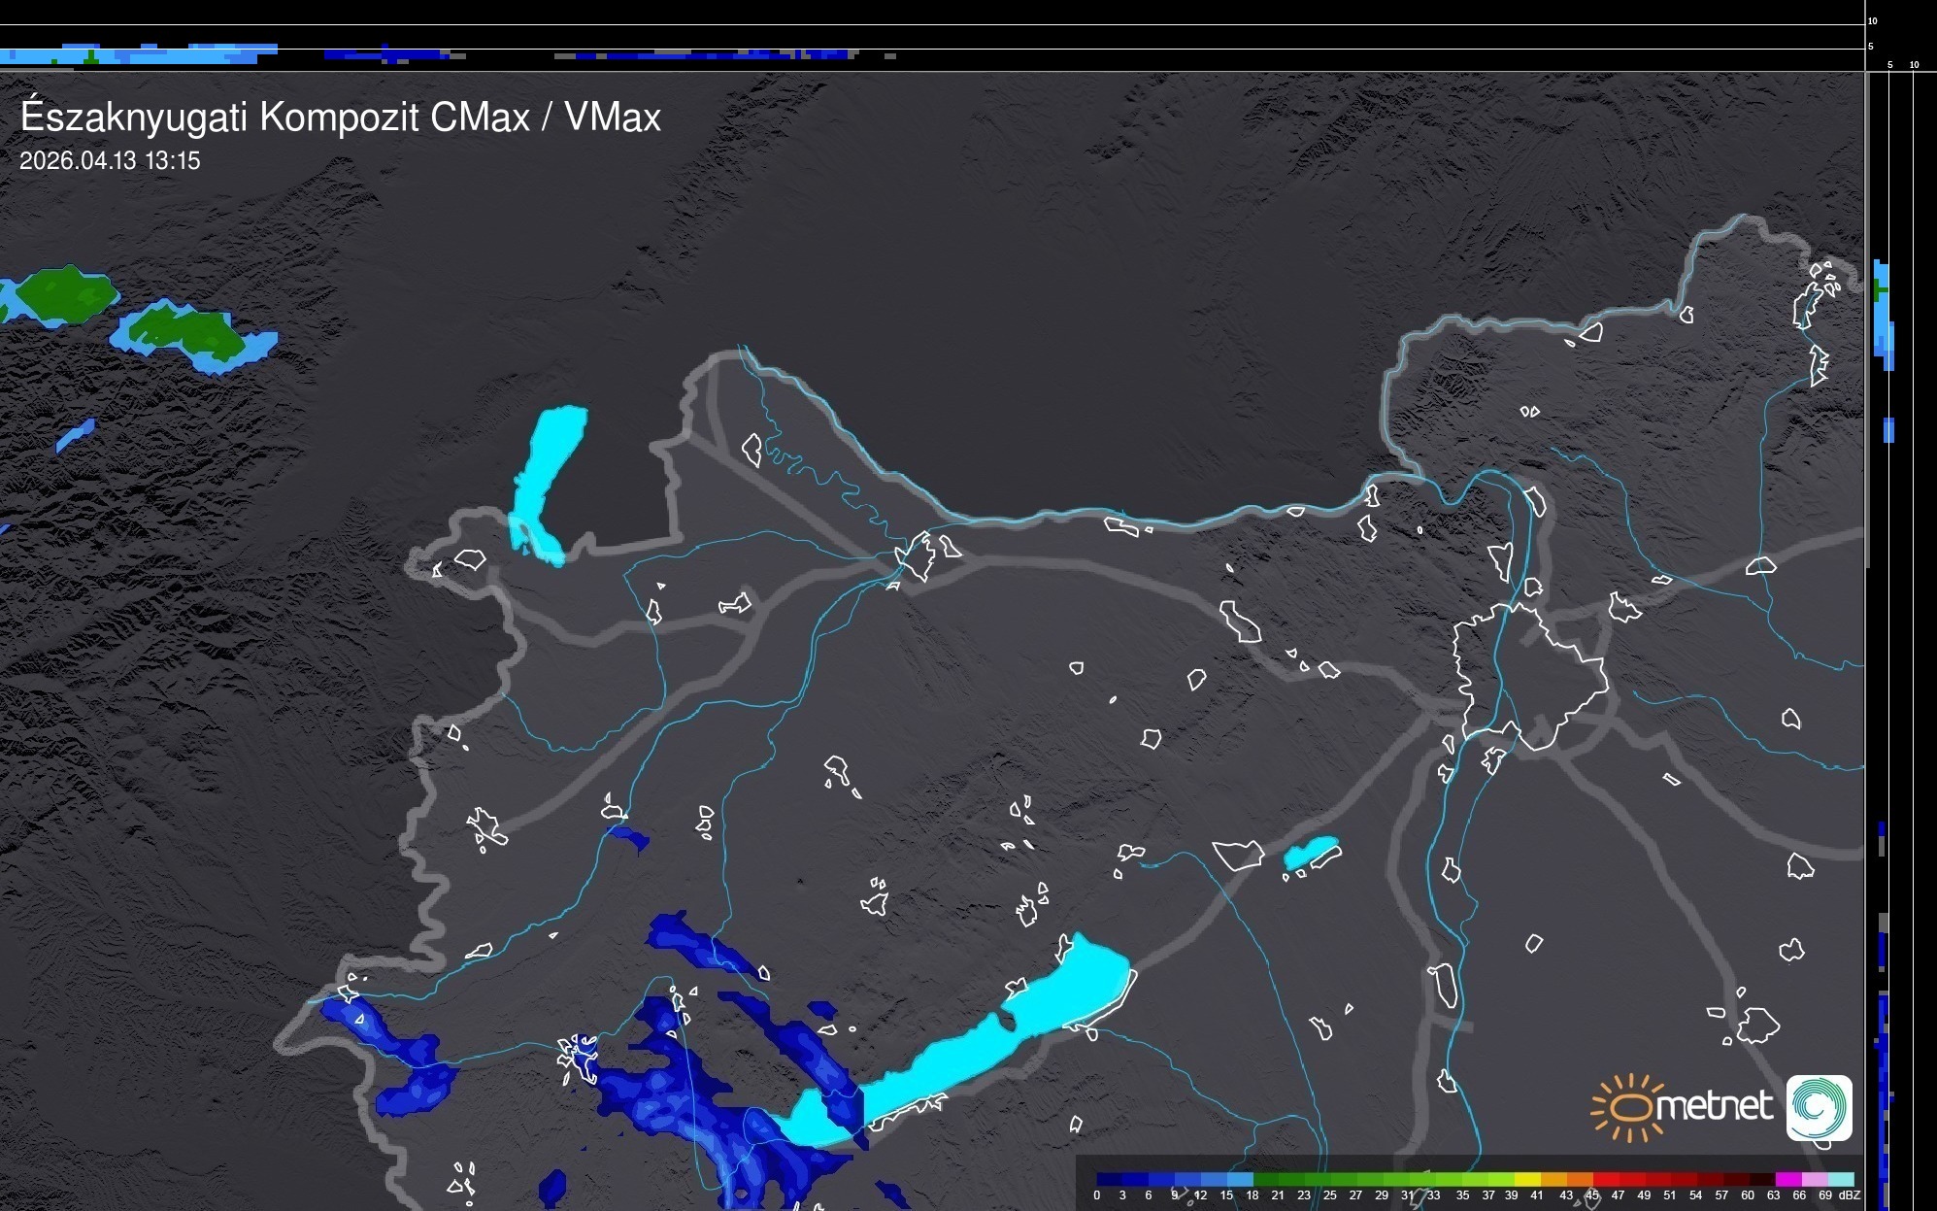Select the Északnyugati Kompozit CMax / VMax title
The height and width of the screenshot is (1211, 1937).
tap(340, 118)
